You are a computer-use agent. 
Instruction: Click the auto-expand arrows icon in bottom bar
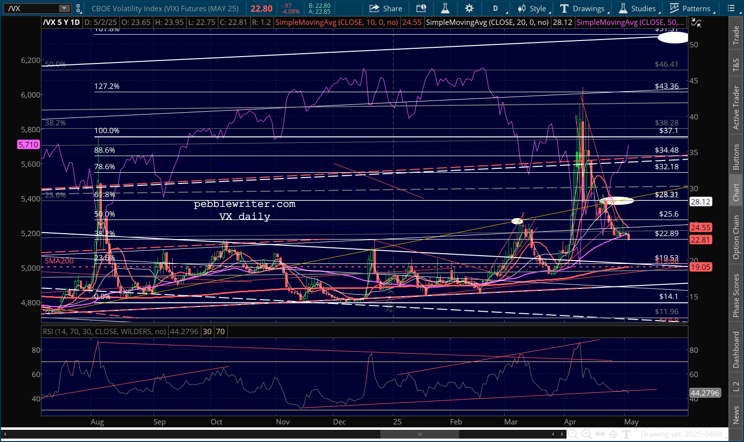(x=600, y=434)
